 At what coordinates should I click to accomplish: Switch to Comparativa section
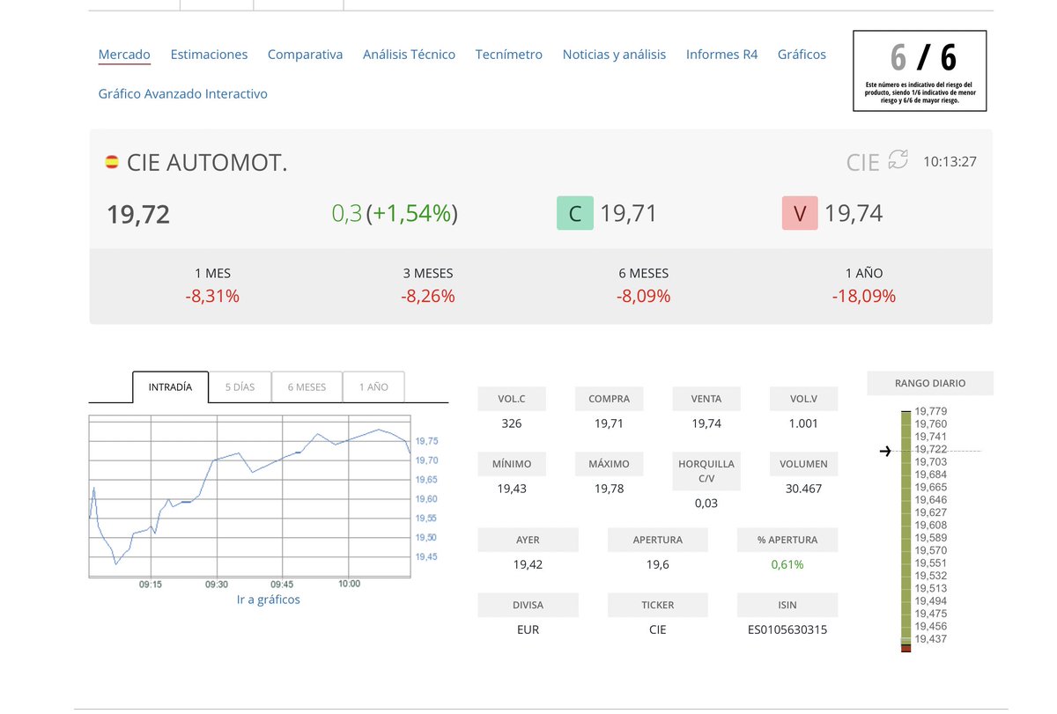click(305, 55)
